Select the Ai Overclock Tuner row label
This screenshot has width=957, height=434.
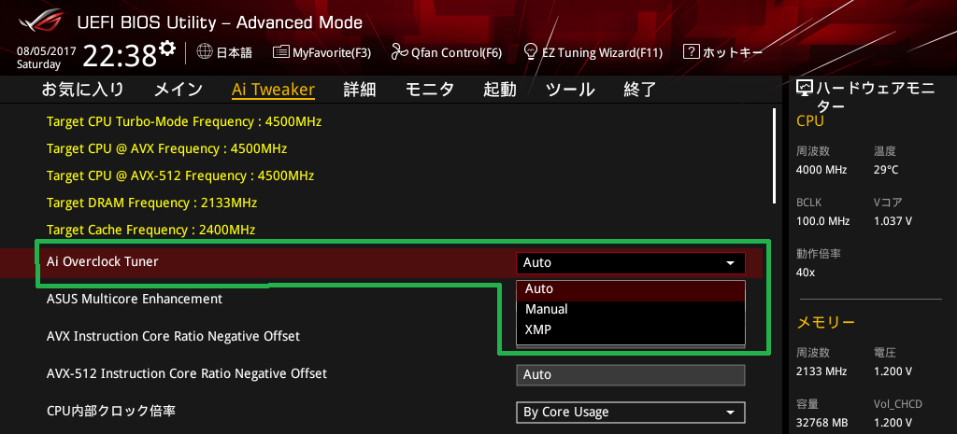coord(103,261)
